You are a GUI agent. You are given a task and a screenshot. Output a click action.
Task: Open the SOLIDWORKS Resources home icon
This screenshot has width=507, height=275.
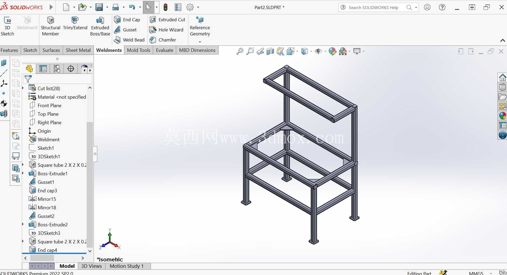pos(502,78)
